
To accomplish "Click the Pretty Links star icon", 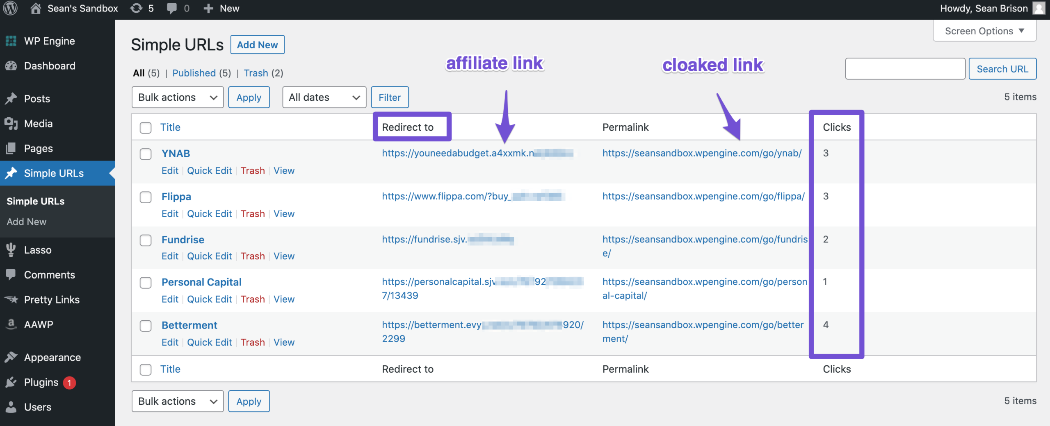I will click(11, 299).
